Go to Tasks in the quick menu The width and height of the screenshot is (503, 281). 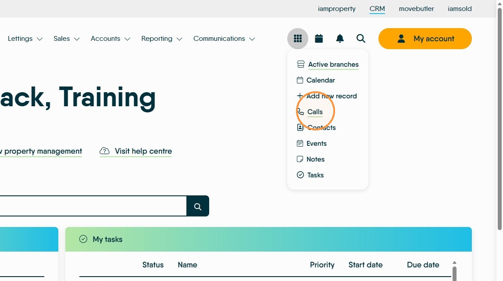(x=310, y=175)
